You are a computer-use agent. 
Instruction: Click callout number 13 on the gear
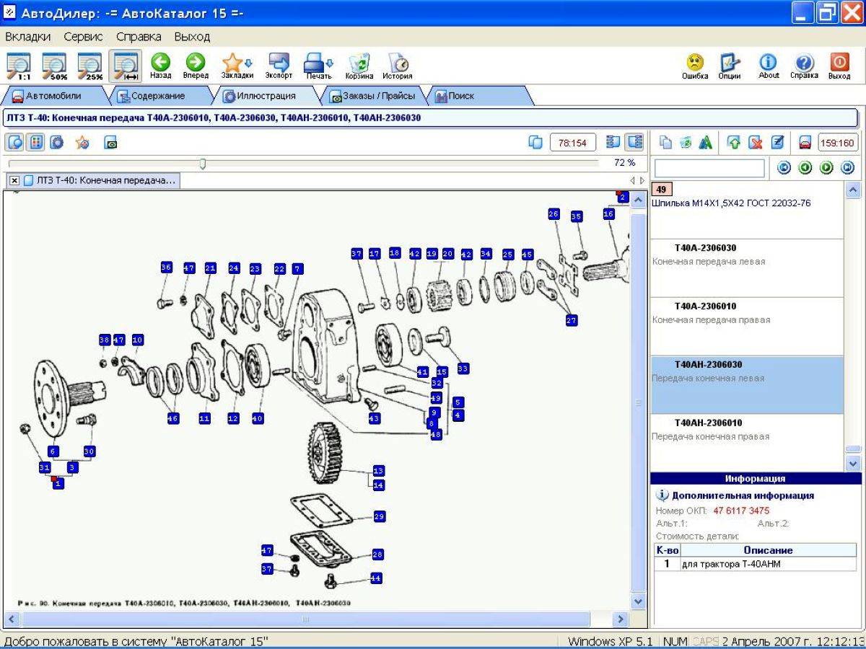(378, 471)
